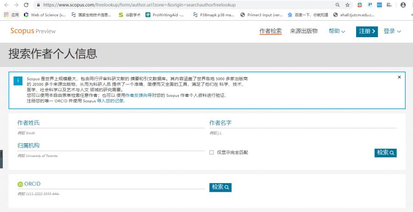Reload the page with refresh icon
Viewport: 413px width, 212px height.
[26, 5]
